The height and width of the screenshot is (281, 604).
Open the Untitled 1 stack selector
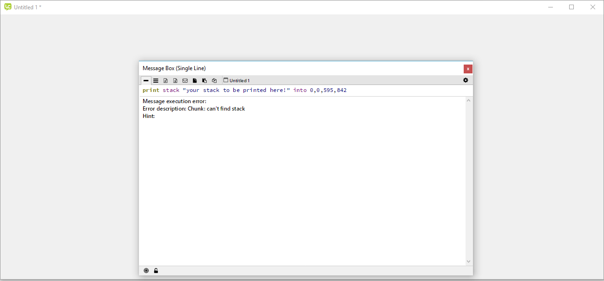point(236,80)
